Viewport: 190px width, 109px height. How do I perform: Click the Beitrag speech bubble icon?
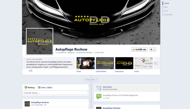click(x=26, y=87)
